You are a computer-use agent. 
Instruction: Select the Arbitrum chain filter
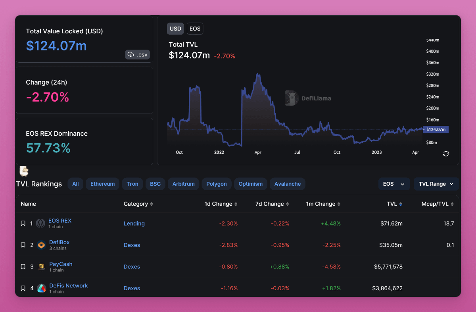[x=183, y=184]
